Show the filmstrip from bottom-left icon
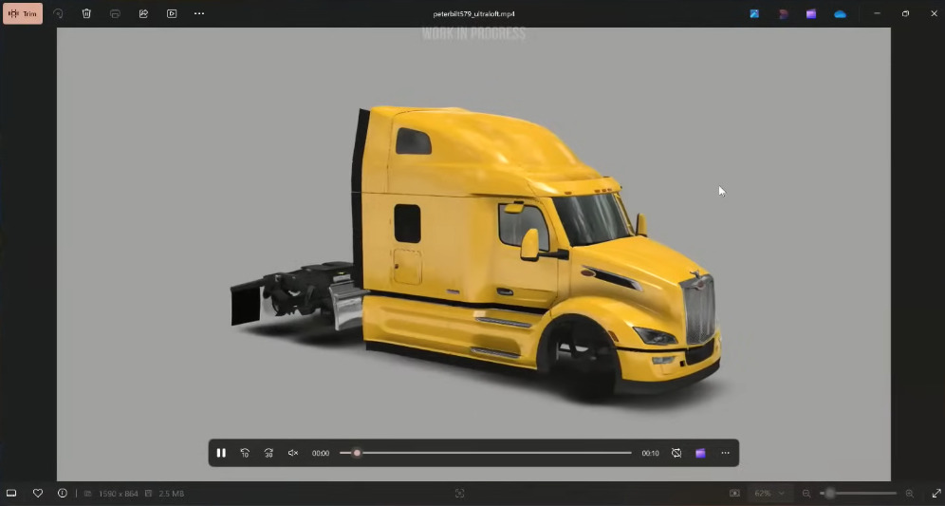This screenshot has width=945, height=506. pos(12,494)
